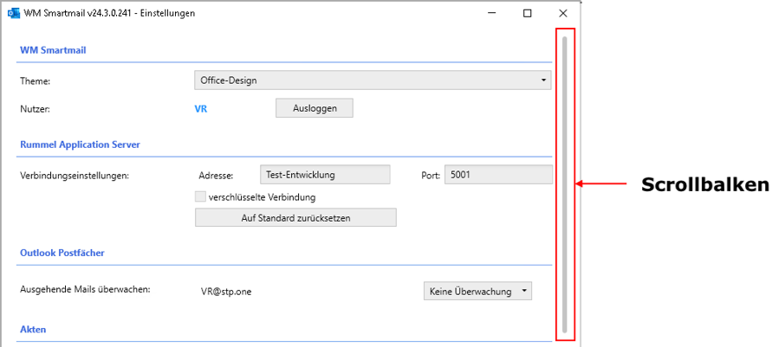Click the Verbindungseinstellungen label

[x=75, y=176]
